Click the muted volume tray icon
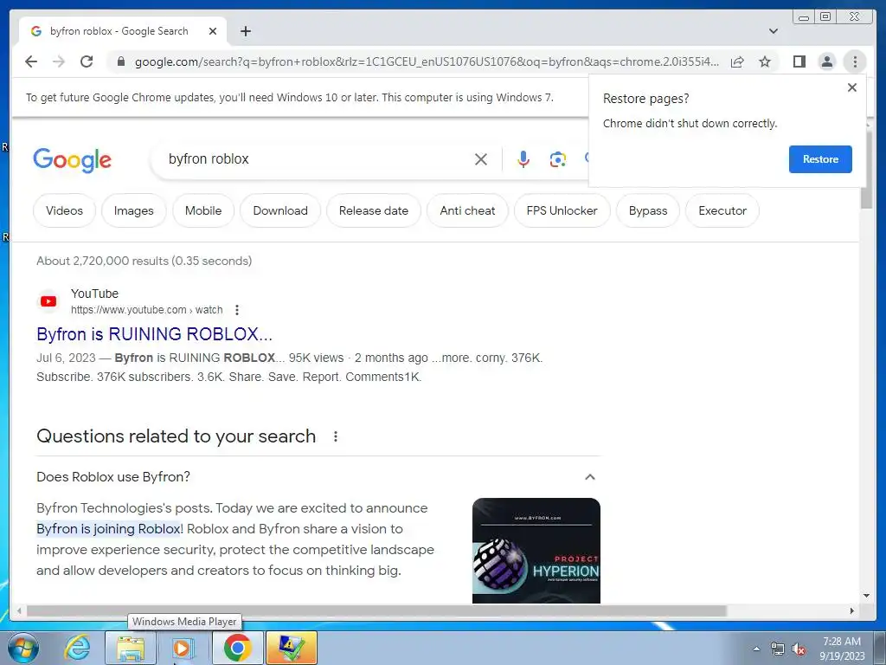The image size is (886, 665). click(799, 649)
